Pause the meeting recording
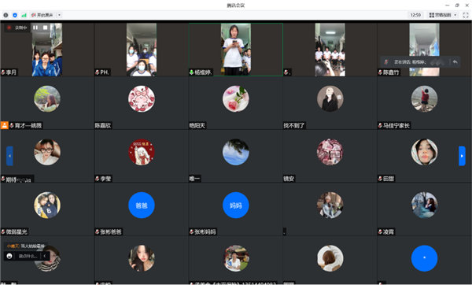Screen dimensions: 472x285 point(35,28)
